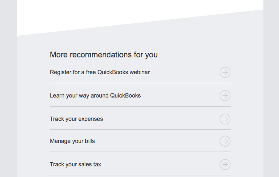Click the arrow icon beside QuickBooks webinar registration
Viewport: 279px width, 177px height.
point(225,73)
